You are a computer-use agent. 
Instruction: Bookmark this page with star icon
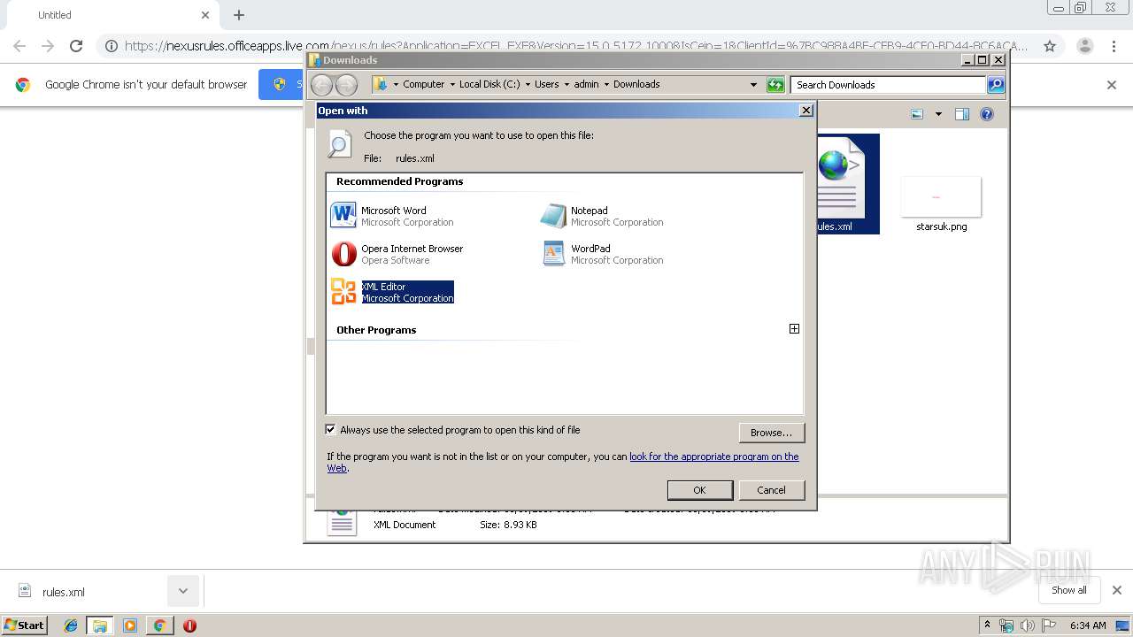point(1050,46)
